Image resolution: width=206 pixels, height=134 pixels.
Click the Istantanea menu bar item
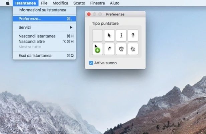click(26, 3)
